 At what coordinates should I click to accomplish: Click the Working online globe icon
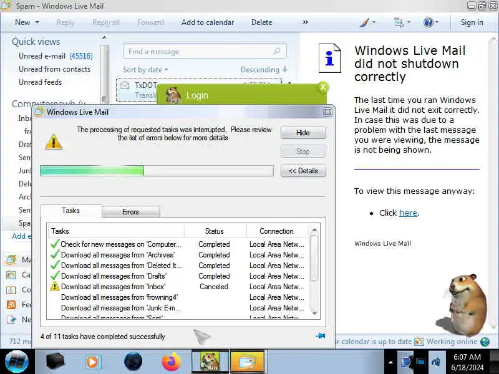coord(485,342)
